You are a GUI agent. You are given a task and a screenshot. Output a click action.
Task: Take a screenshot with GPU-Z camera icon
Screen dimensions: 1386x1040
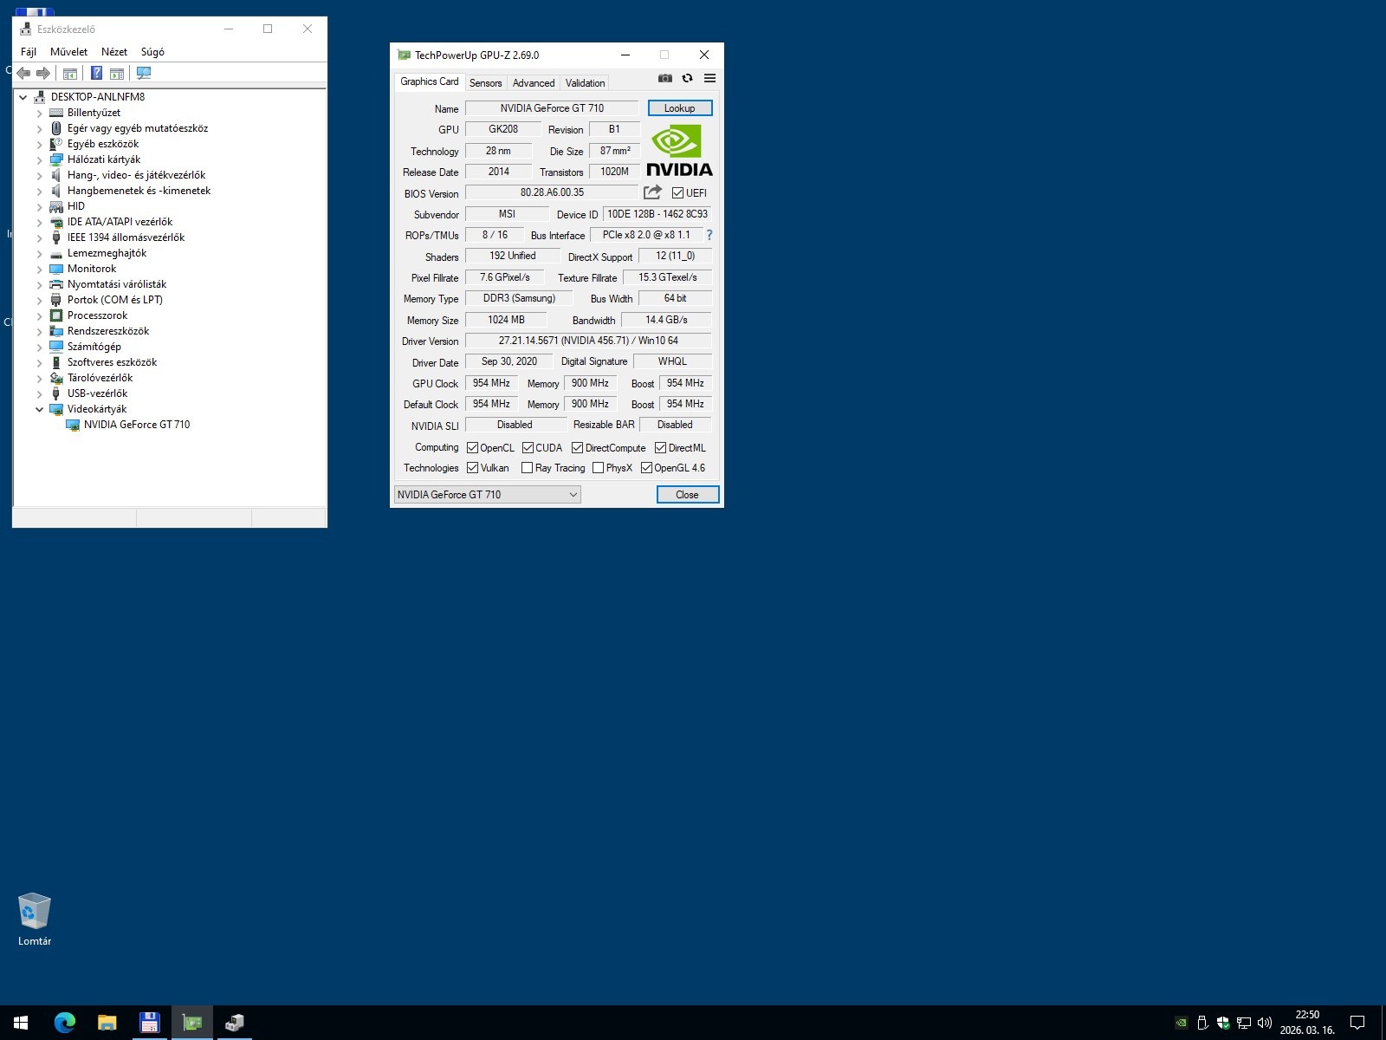pyautogui.click(x=665, y=78)
